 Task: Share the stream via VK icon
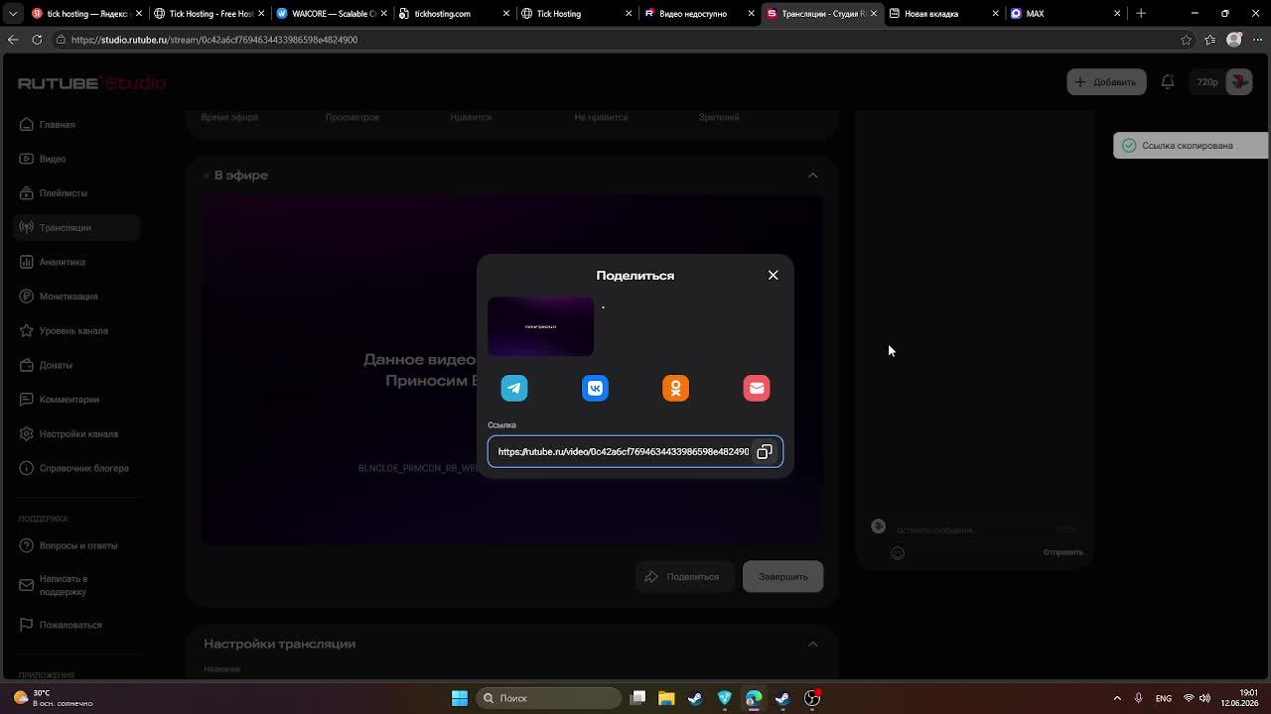pos(595,388)
